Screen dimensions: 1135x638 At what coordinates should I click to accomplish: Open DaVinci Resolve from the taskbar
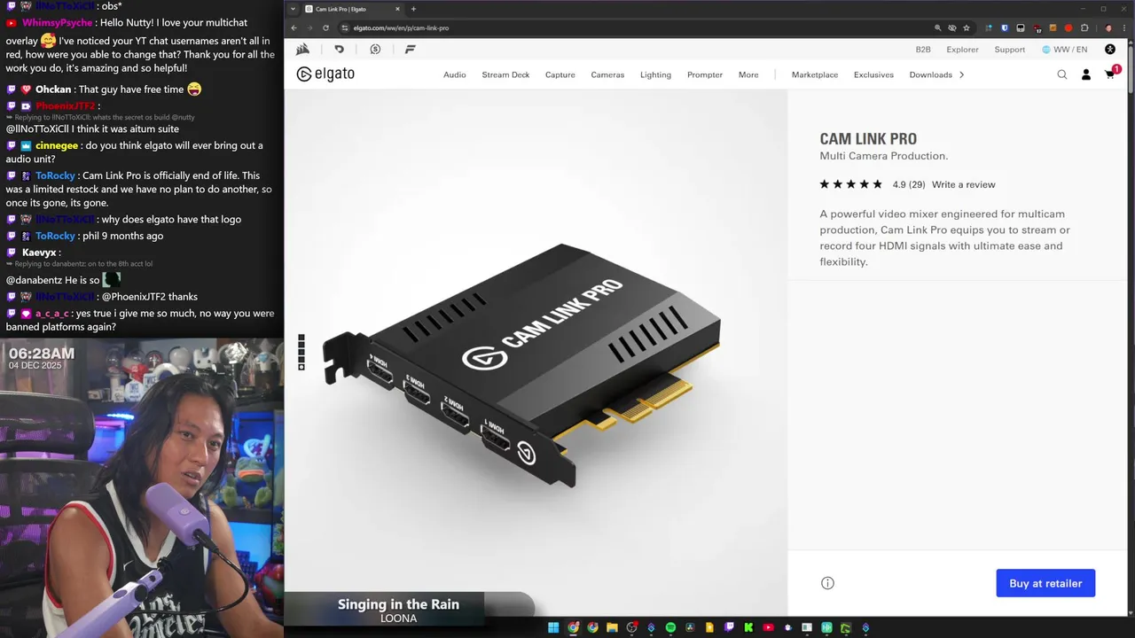coord(690,627)
